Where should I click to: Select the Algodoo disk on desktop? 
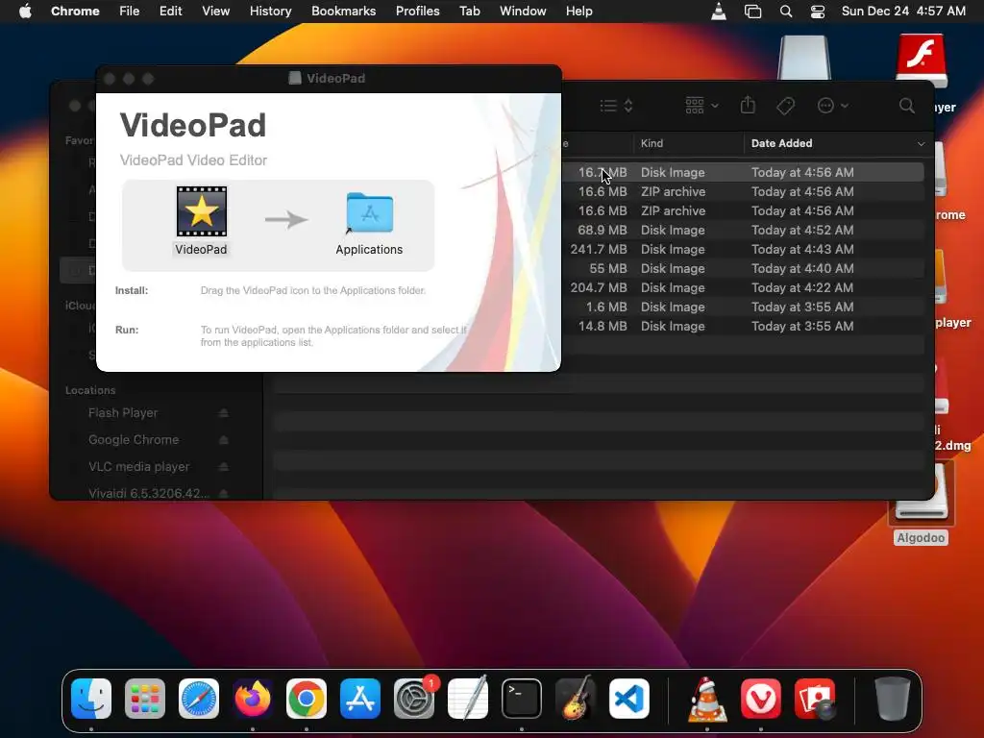tap(921, 504)
